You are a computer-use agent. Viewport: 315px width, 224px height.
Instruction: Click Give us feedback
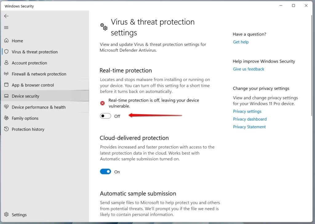(x=249, y=69)
